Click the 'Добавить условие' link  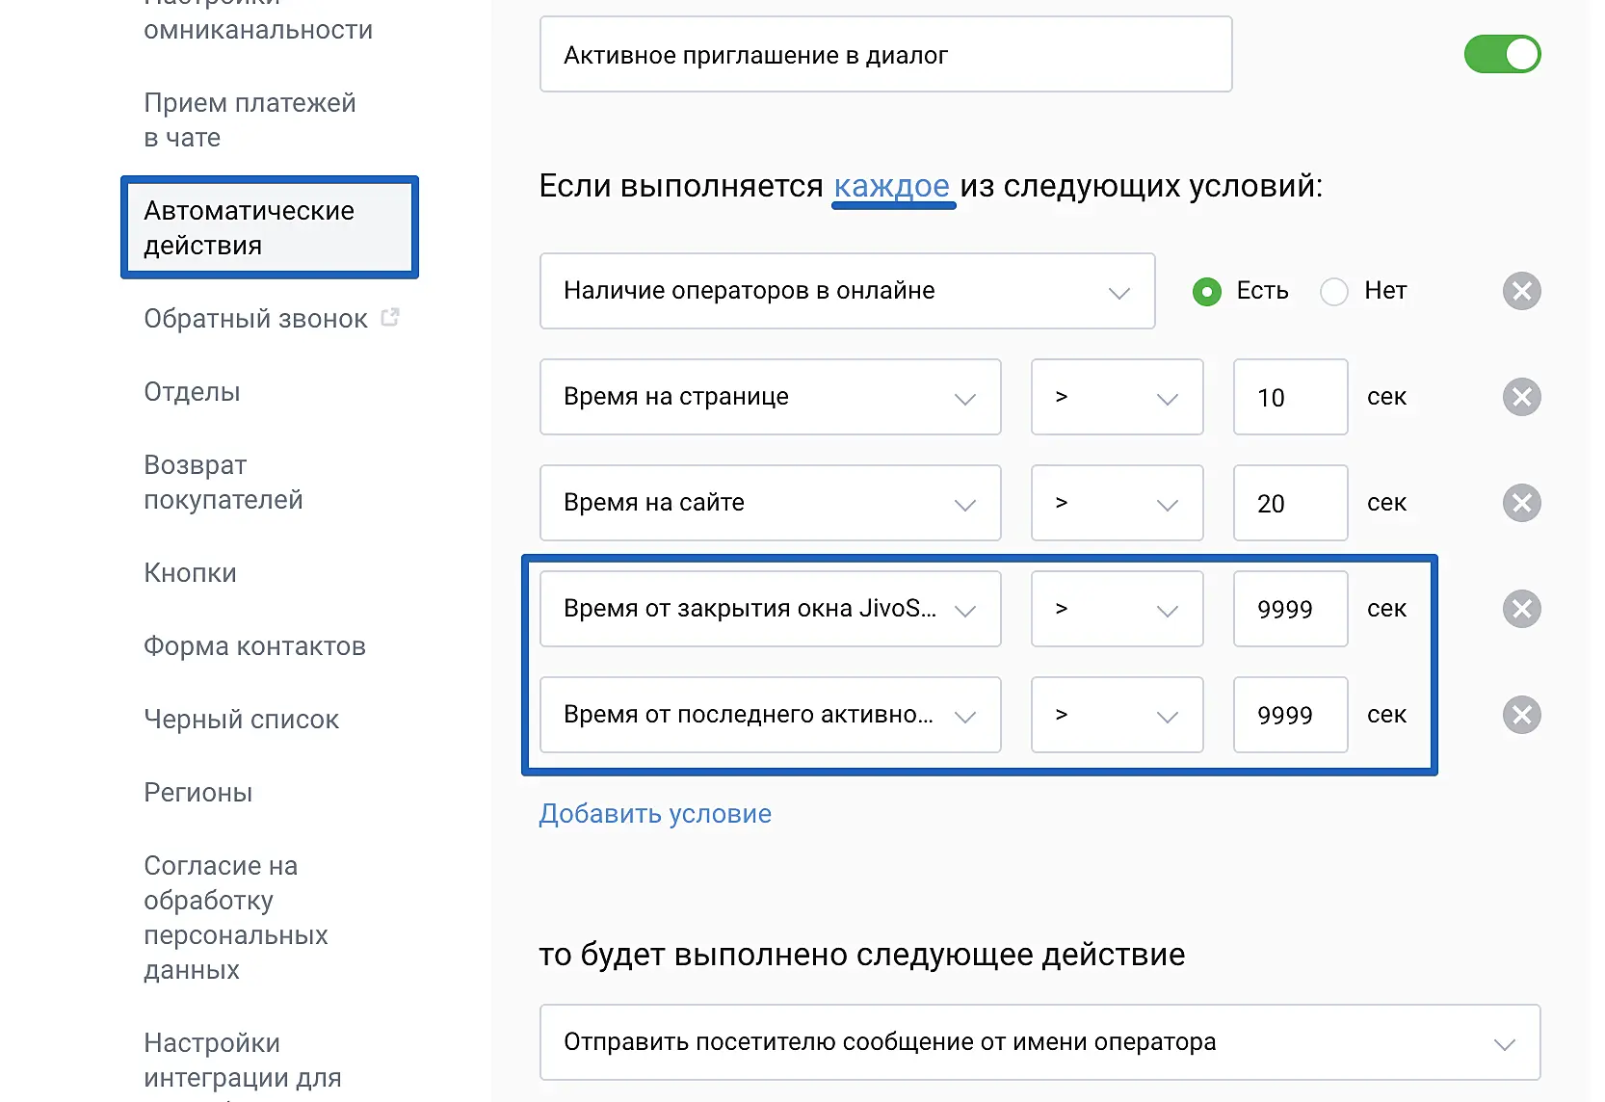tap(655, 814)
